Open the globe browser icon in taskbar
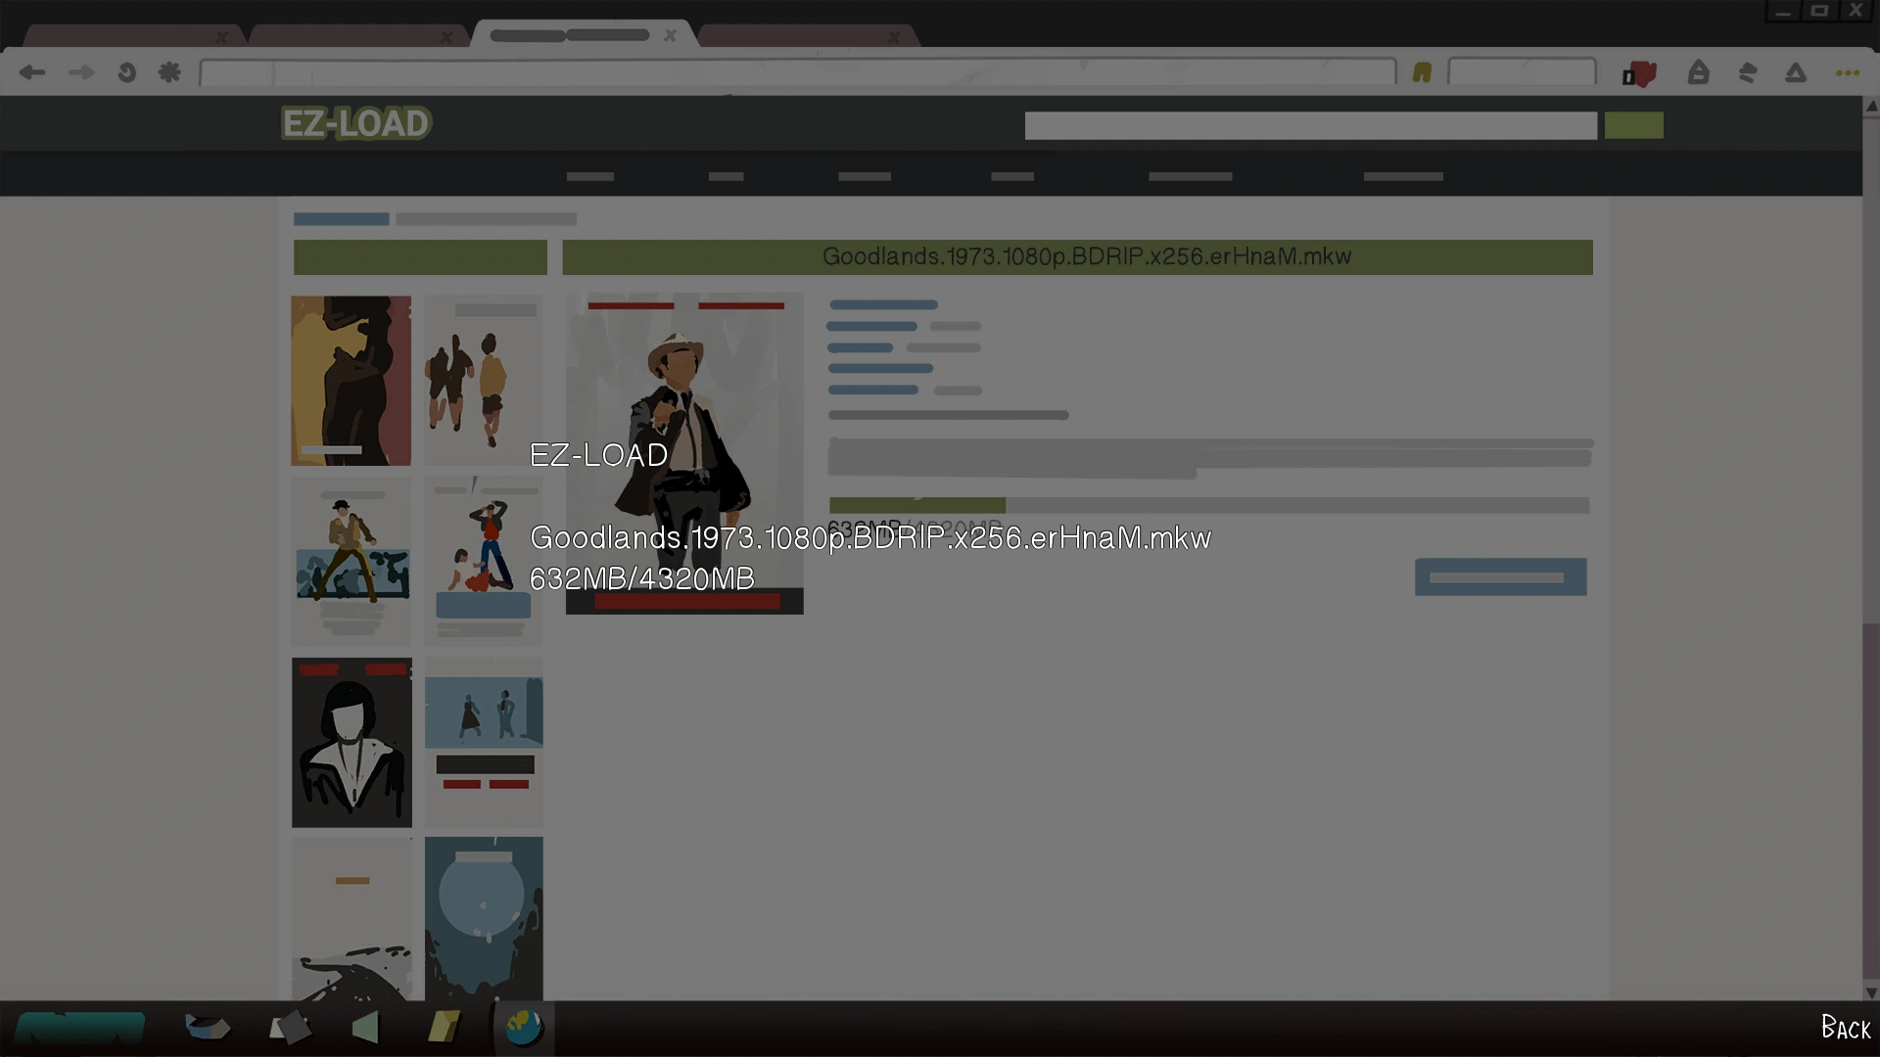Image resolution: width=1880 pixels, height=1057 pixels. pyautogui.click(x=524, y=1028)
